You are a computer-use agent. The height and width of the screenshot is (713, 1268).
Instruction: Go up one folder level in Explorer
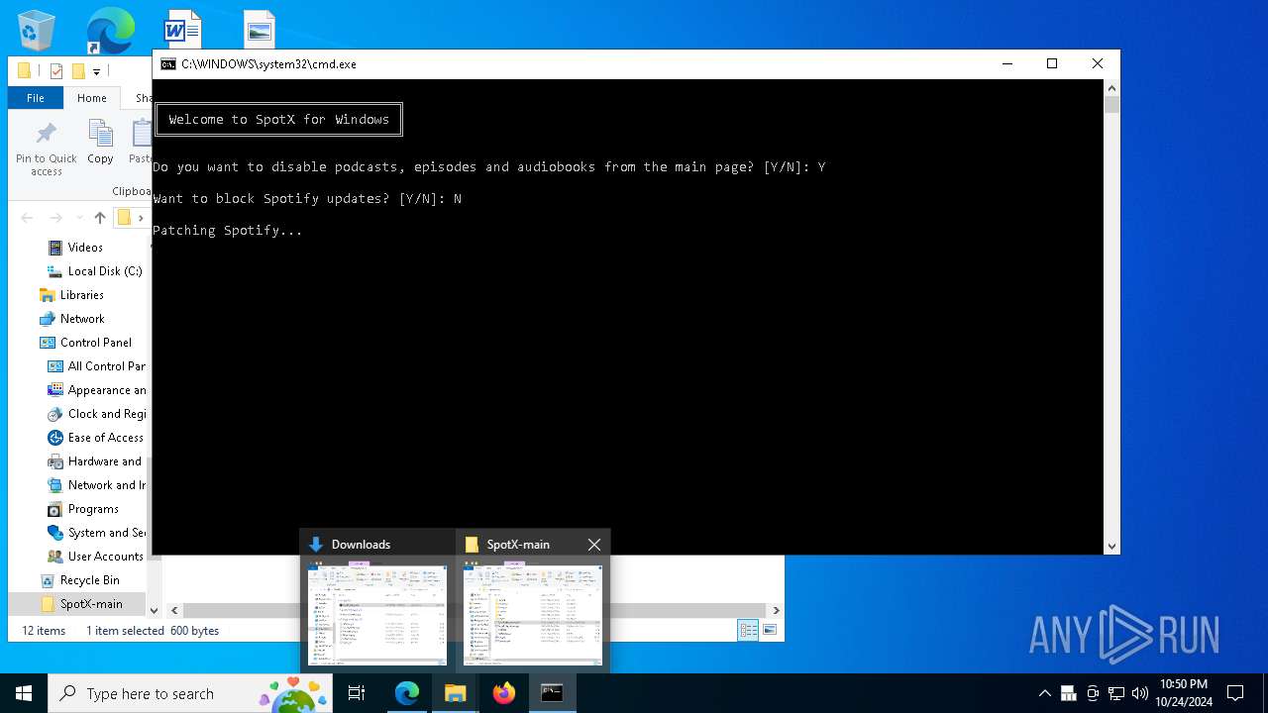click(x=100, y=218)
